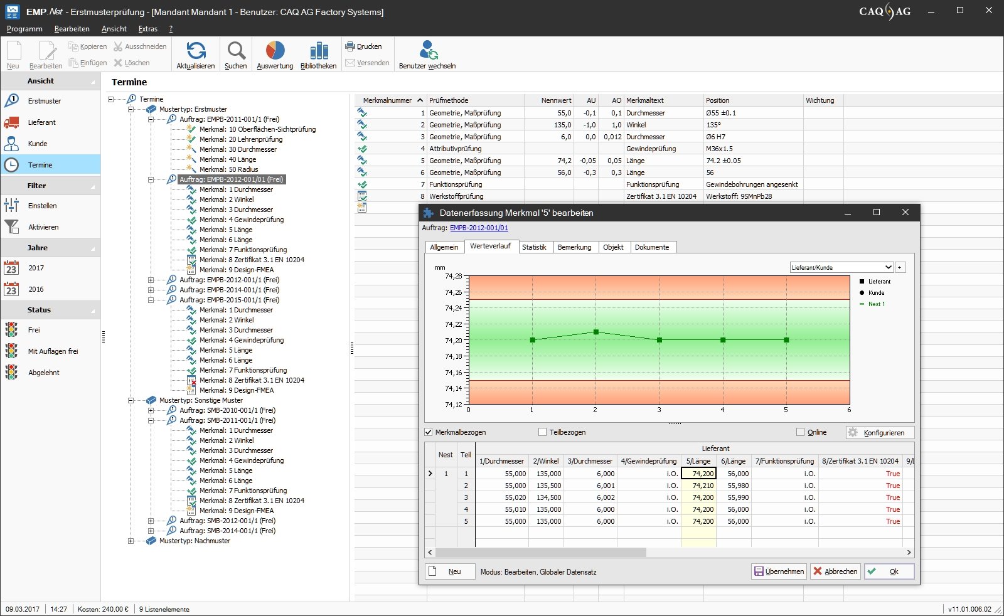Click the horizontal scrollbar in data grid

point(540,553)
